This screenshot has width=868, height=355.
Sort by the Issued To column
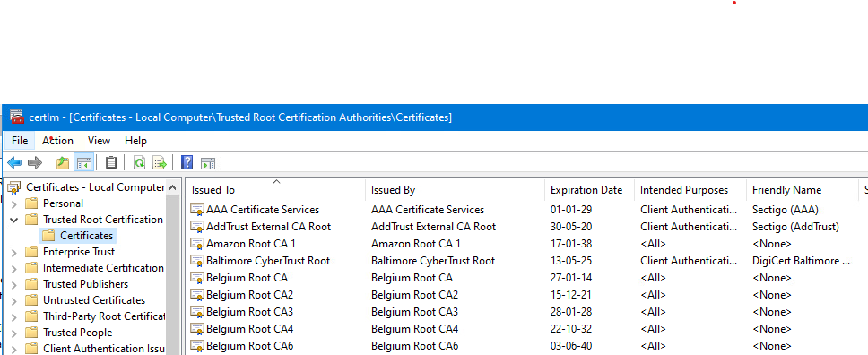[x=275, y=190]
